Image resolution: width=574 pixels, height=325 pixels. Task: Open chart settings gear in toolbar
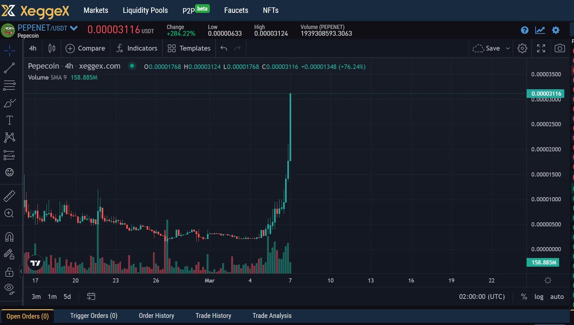(522, 48)
